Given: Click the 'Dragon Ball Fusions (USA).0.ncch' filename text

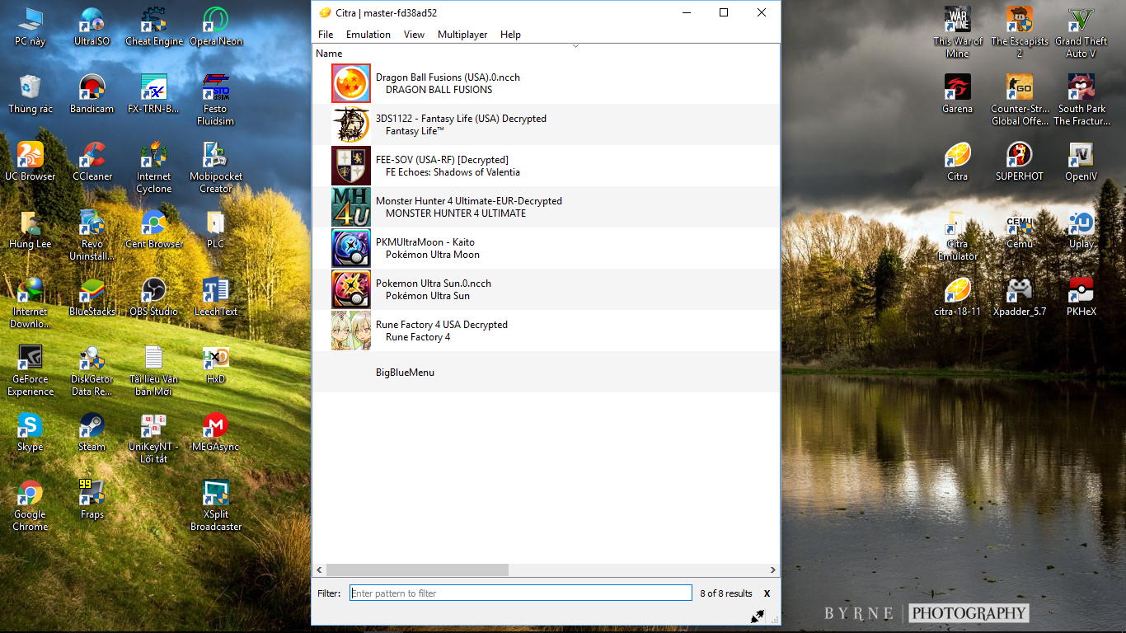Looking at the screenshot, I should pyautogui.click(x=448, y=77).
